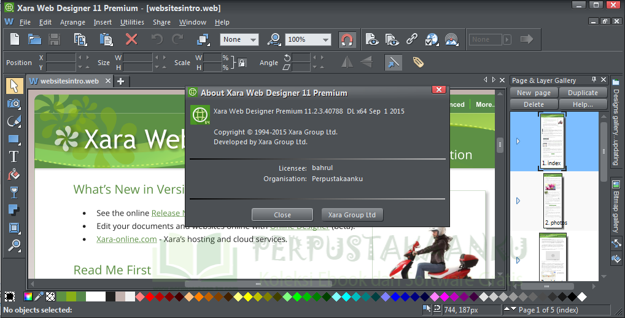Click Delete in Page gallery
This screenshot has width=625, height=318.
(x=534, y=104)
